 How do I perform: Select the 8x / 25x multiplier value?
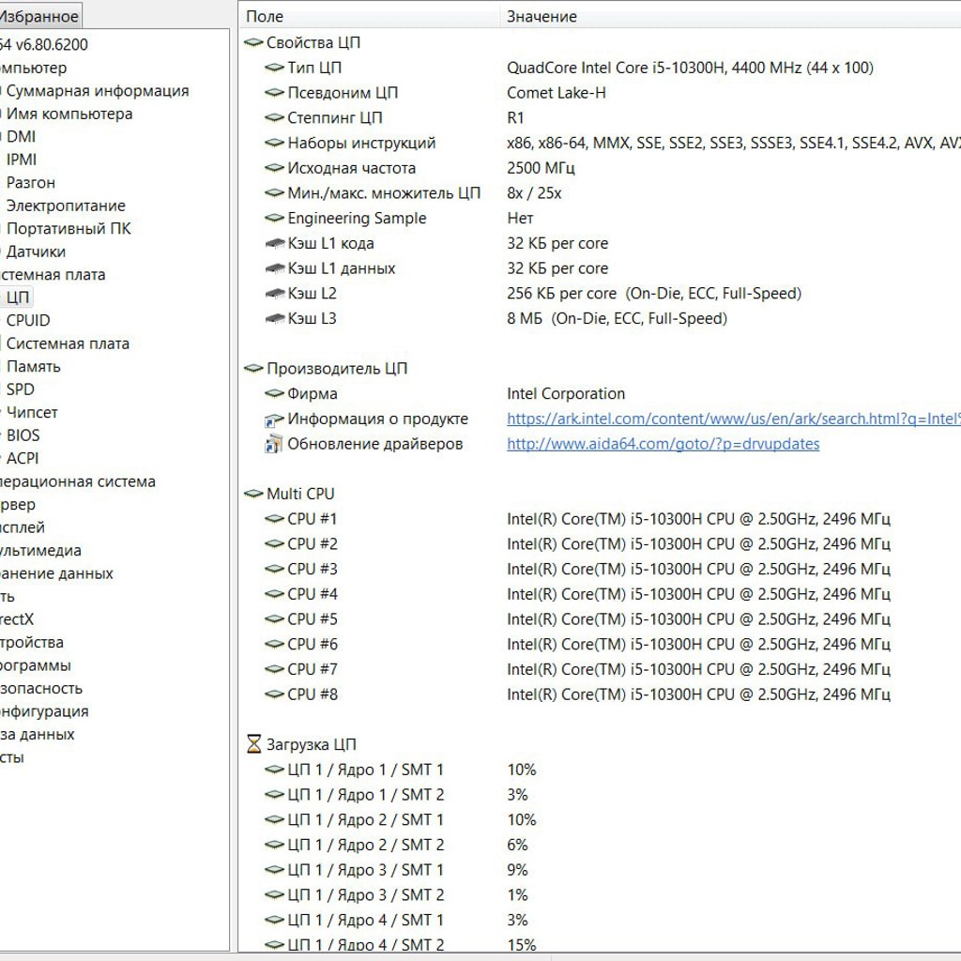[534, 193]
